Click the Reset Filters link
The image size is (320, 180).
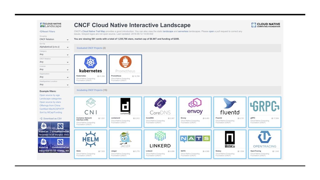pyautogui.click(x=48, y=32)
